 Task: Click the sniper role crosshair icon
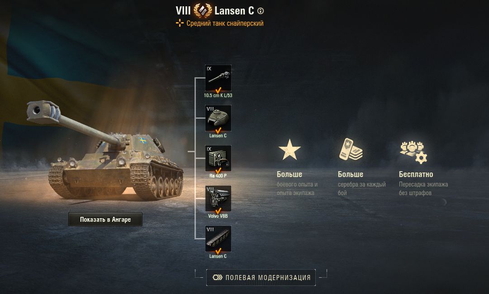[x=180, y=23]
